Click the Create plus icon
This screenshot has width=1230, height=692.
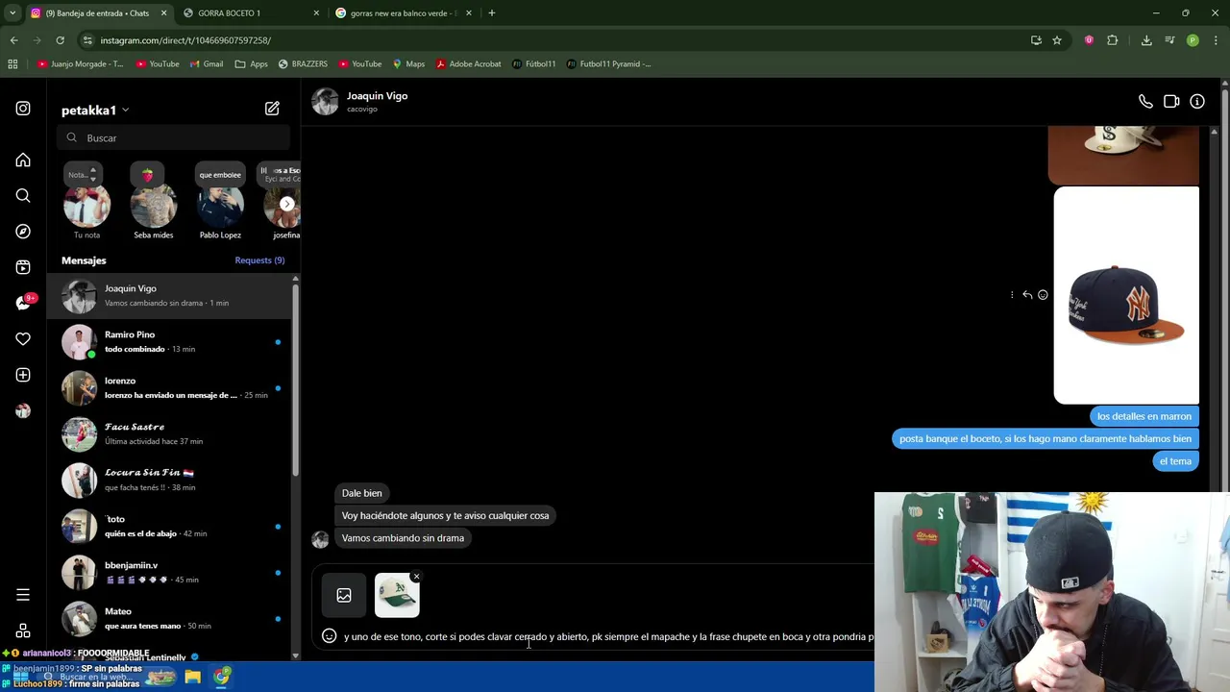tap(23, 375)
